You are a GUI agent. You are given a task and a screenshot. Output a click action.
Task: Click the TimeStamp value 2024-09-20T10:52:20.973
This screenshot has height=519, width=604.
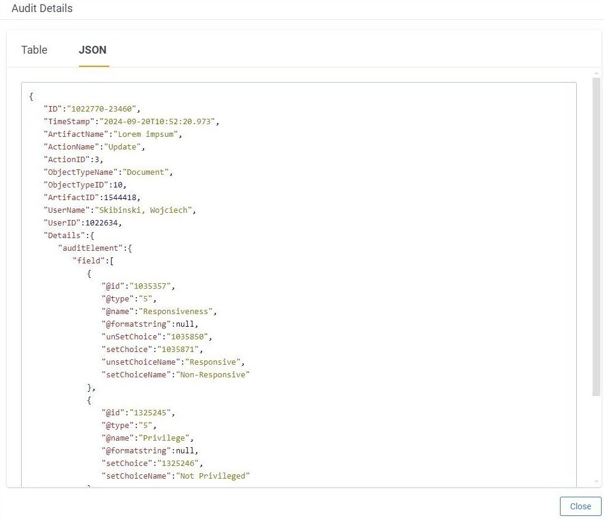[x=157, y=122]
